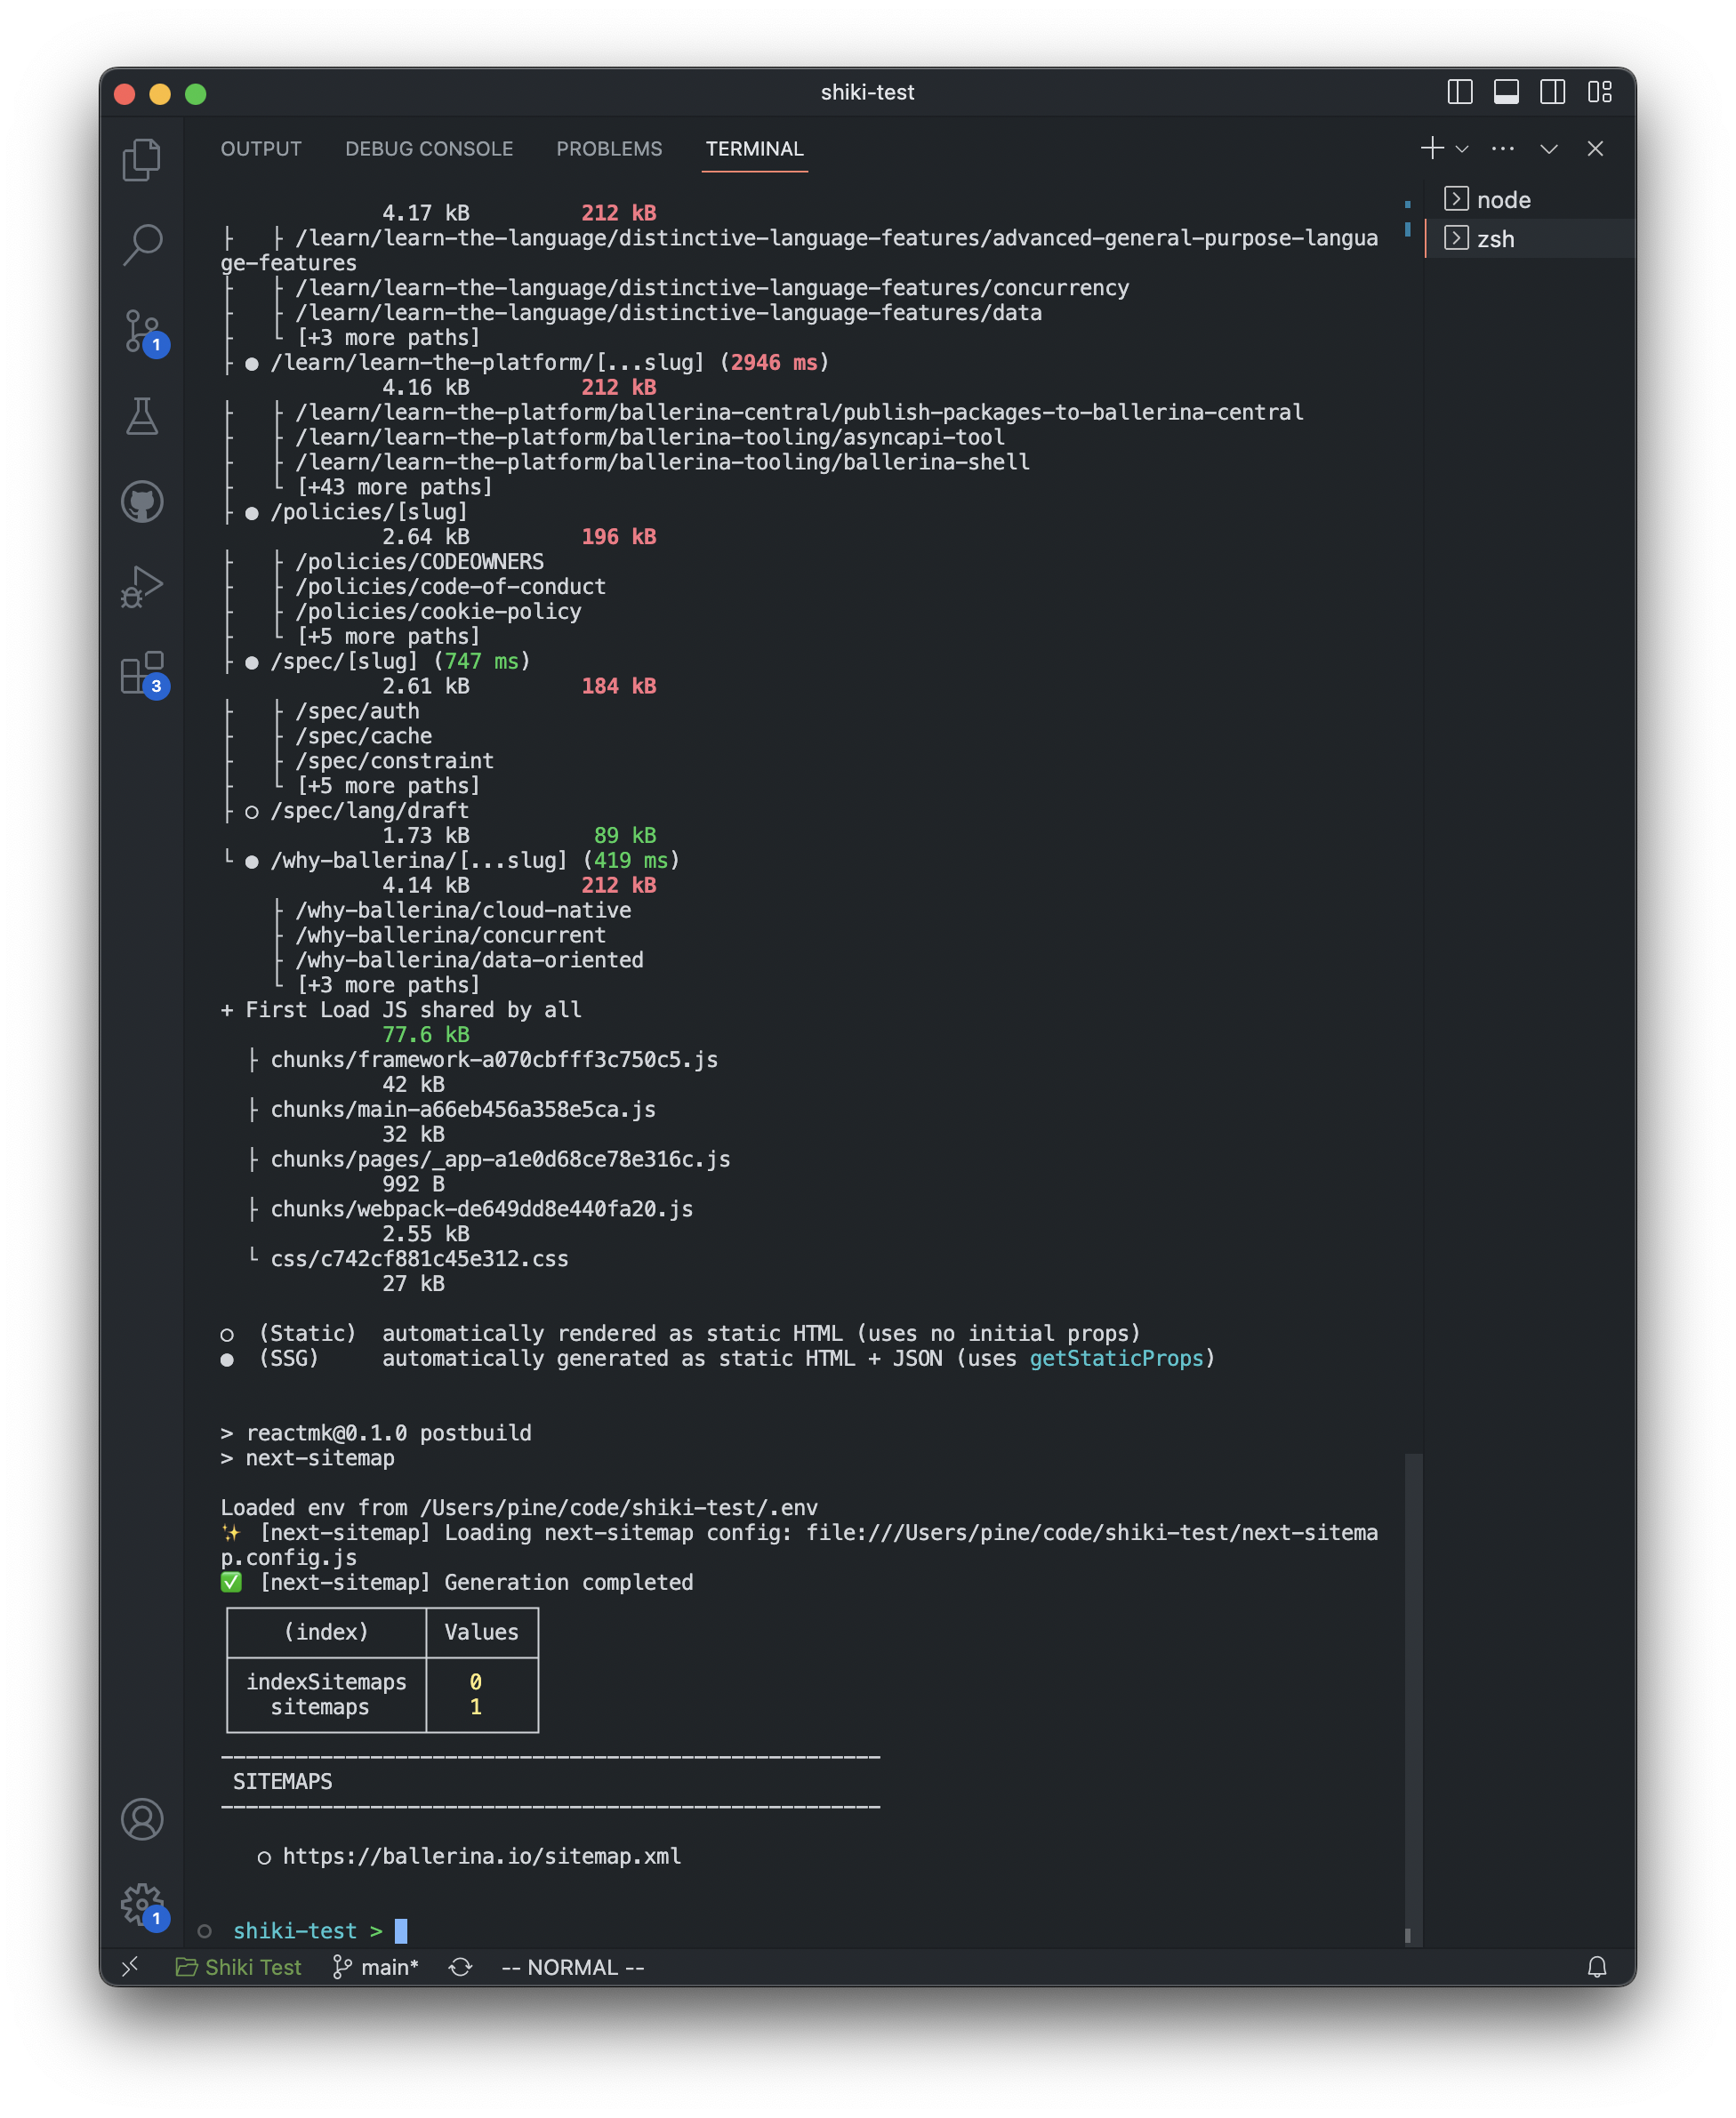Viewport: 1736px width, 2118px height.
Task: Open the Run and Debug view
Action: [x=143, y=588]
